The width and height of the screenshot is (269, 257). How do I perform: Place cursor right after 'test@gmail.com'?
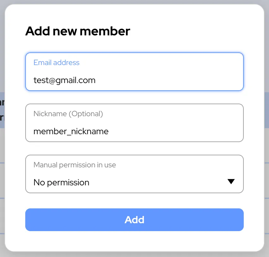[96, 80]
